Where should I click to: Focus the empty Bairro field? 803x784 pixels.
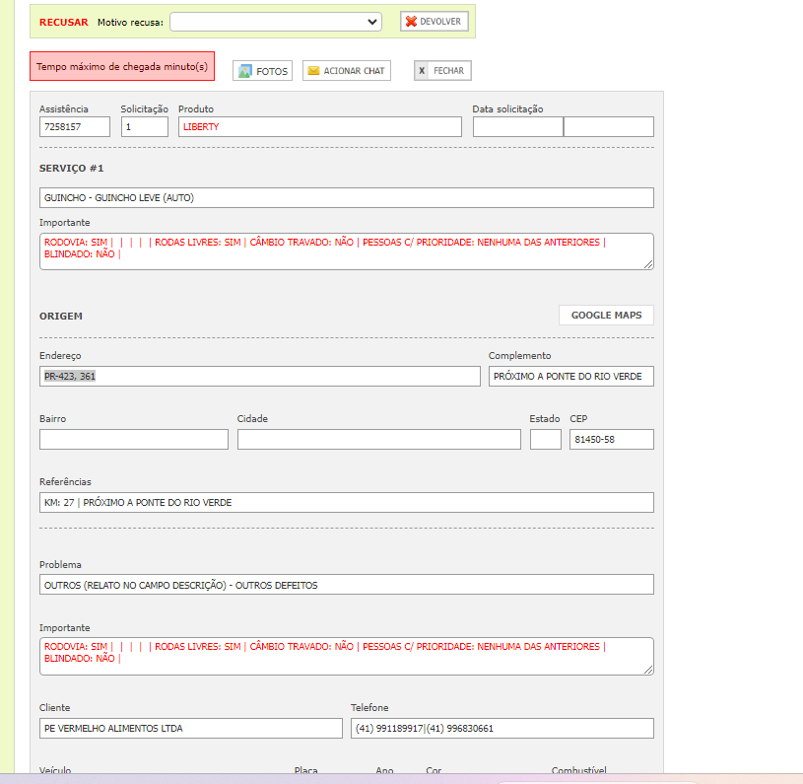click(x=133, y=440)
